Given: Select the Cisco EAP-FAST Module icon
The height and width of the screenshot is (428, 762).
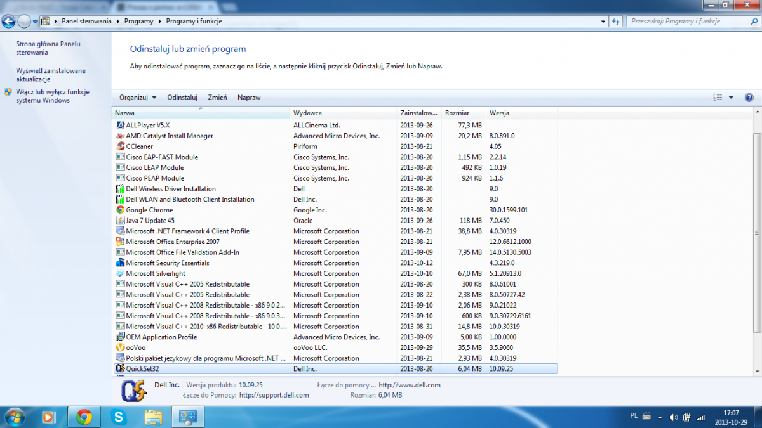Looking at the screenshot, I should (x=121, y=157).
